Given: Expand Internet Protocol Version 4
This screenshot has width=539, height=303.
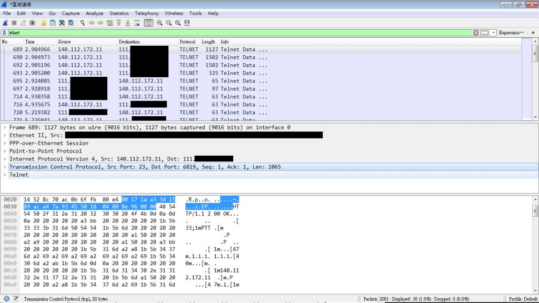Looking at the screenshot, I should click(5, 159).
